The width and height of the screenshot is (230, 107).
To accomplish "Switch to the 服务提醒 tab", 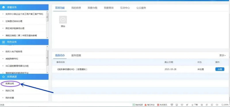I will click(x=76, y=55).
